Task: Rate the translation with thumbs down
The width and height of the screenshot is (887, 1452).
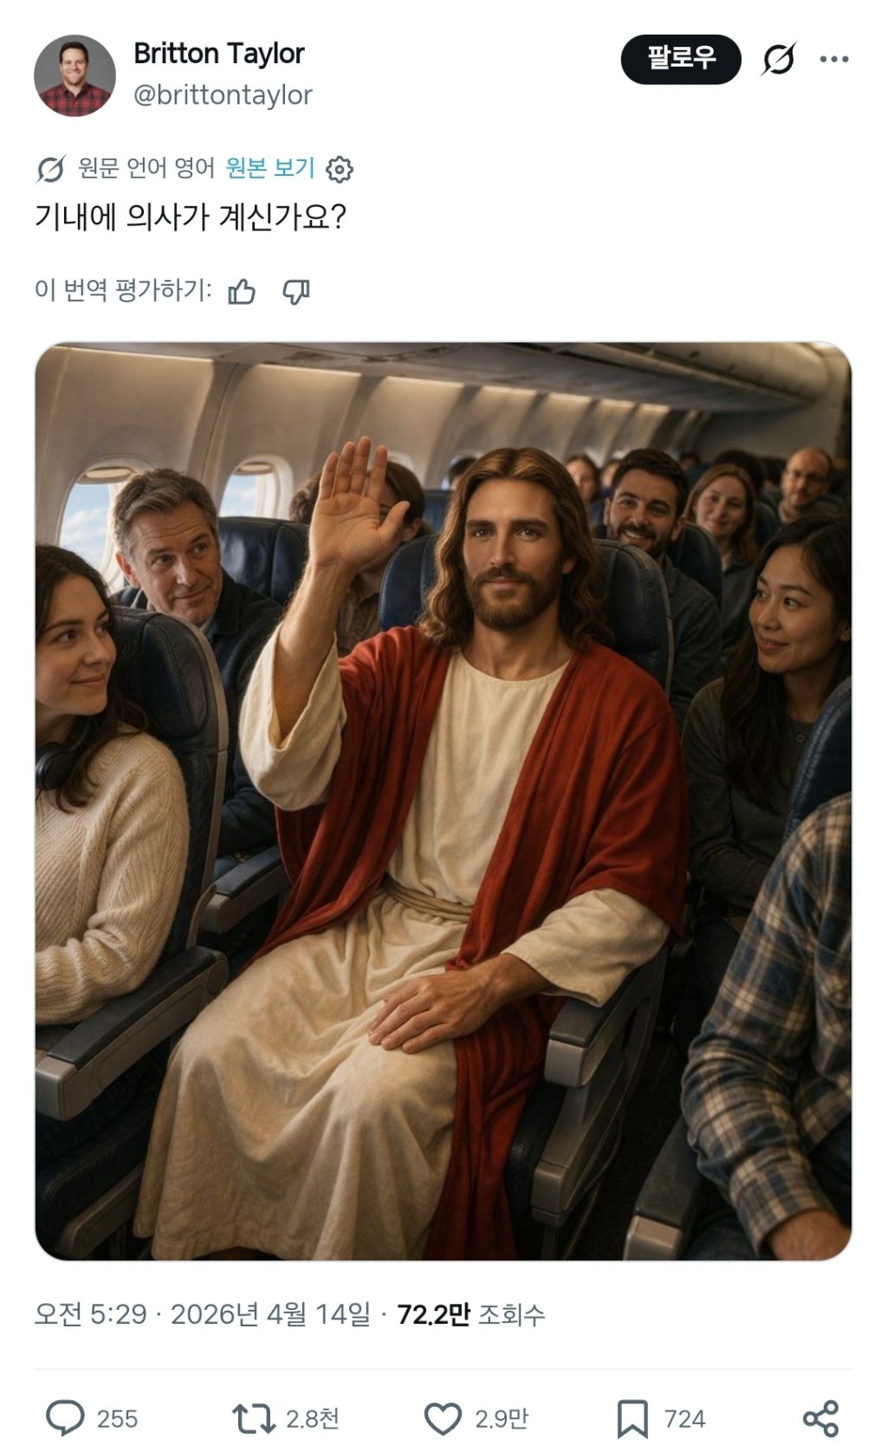Action: pyautogui.click(x=296, y=292)
